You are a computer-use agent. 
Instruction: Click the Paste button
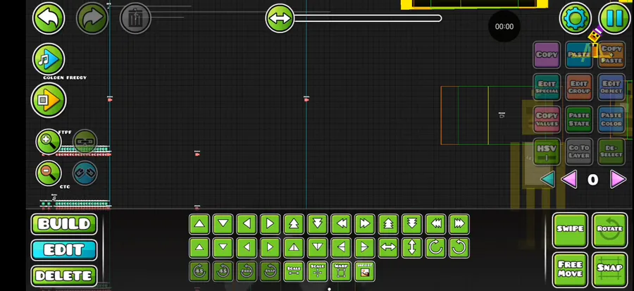[x=579, y=54]
